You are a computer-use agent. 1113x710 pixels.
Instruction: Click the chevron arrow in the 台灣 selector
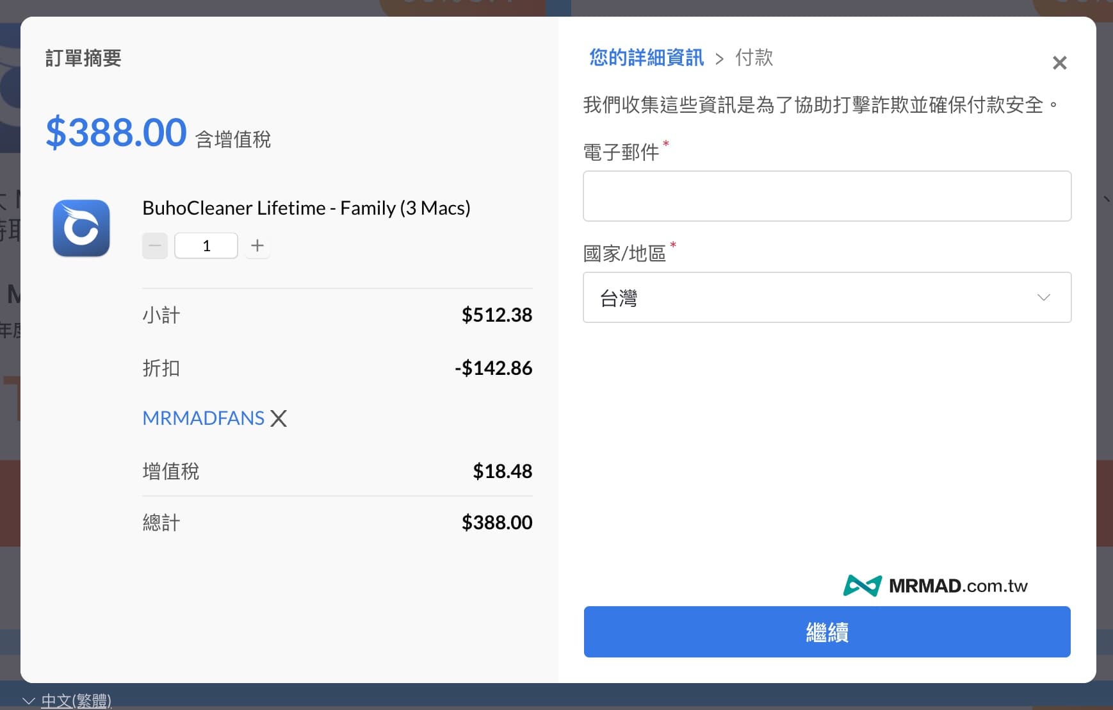point(1043,297)
